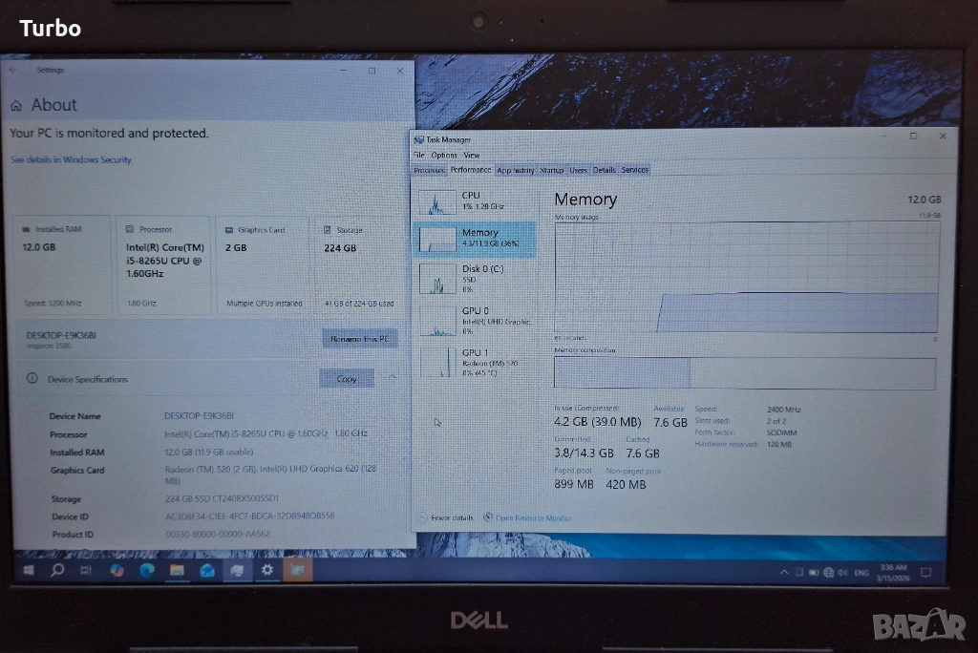This screenshot has width=978, height=653.
Task: Open the Options menu in Task Manager
Action: (444, 155)
